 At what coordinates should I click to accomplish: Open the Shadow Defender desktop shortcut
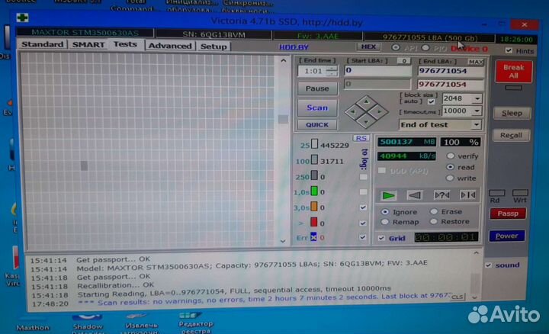88,324
